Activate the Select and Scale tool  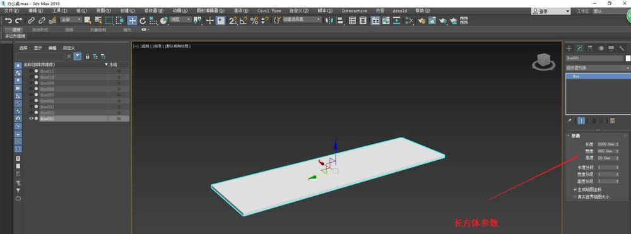tap(153, 21)
